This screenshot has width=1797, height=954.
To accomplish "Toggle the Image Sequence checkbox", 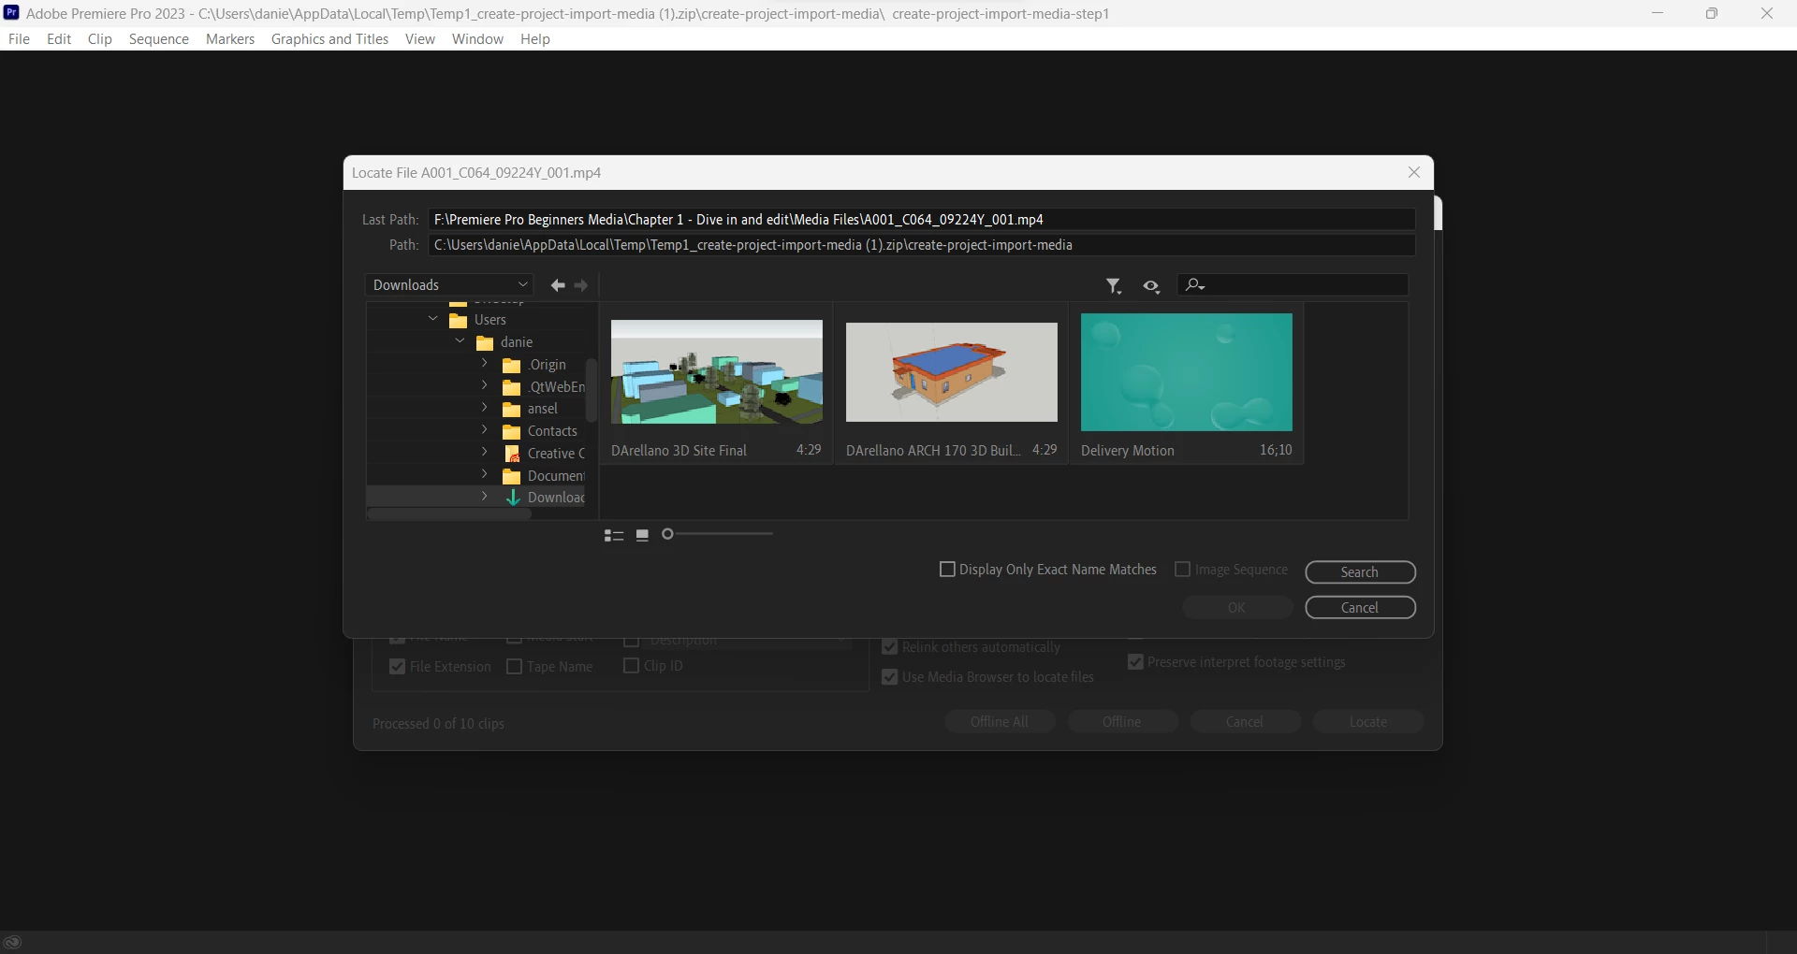I will coord(1183,570).
